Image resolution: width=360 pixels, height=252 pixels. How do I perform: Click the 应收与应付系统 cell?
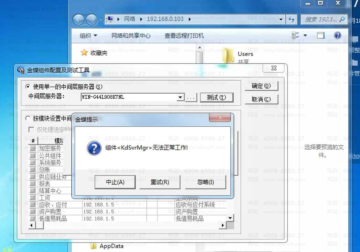[x=195, y=205]
